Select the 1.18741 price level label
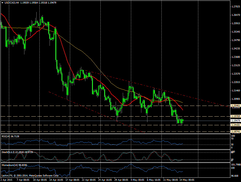The width and height of the screenshot is (241, 182). (x=235, y=131)
